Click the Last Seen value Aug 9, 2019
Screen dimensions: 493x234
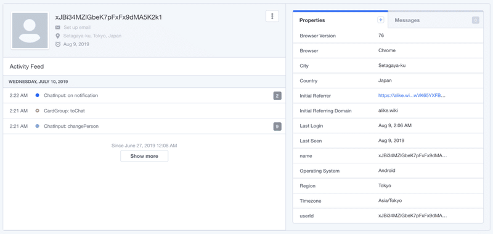(391, 141)
